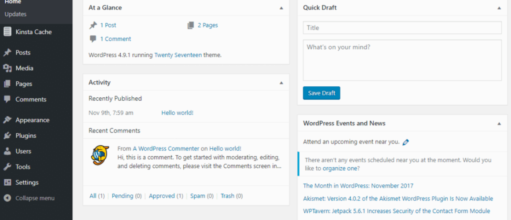Screen dimensions: 511x220
Task: Open Hello world! link in recent comment
Action: (225, 149)
